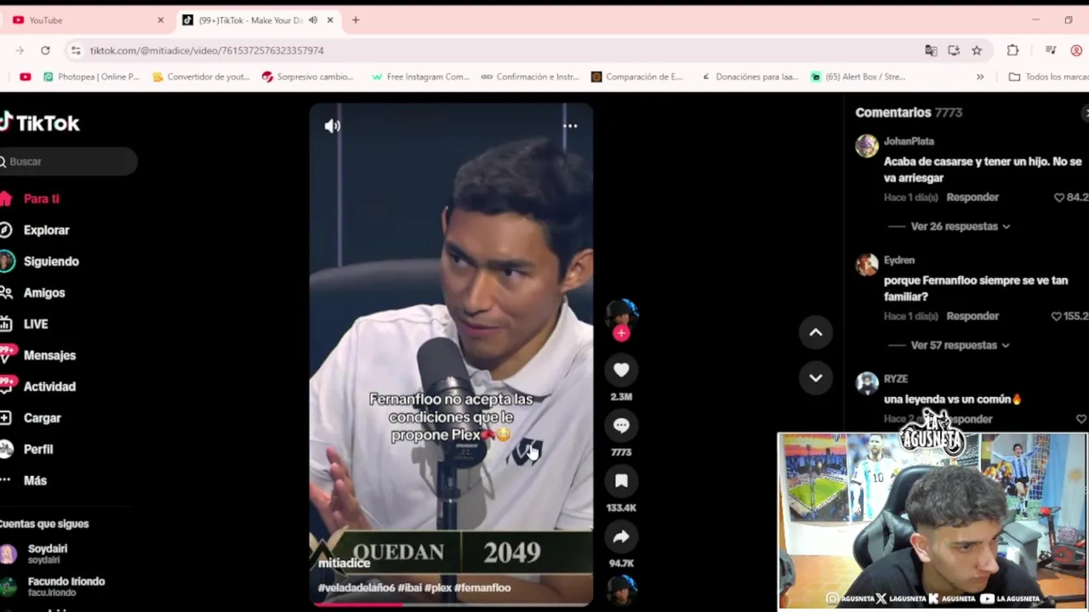The height and width of the screenshot is (612, 1089).
Task: Open the browser profile avatar icon
Action: tap(1076, 50)
